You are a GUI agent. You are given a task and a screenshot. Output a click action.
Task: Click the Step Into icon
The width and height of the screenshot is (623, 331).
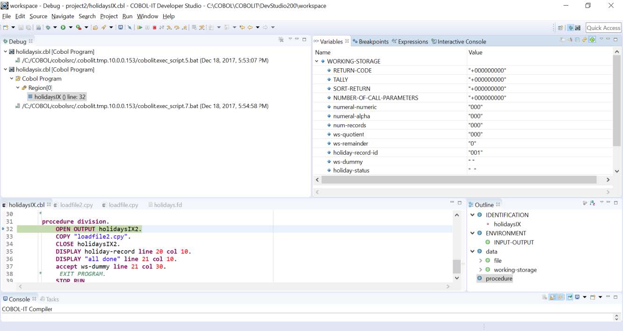coord(169,28)
